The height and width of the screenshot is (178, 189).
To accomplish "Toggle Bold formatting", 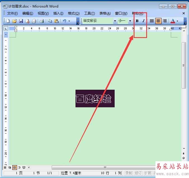I will 137,21.
